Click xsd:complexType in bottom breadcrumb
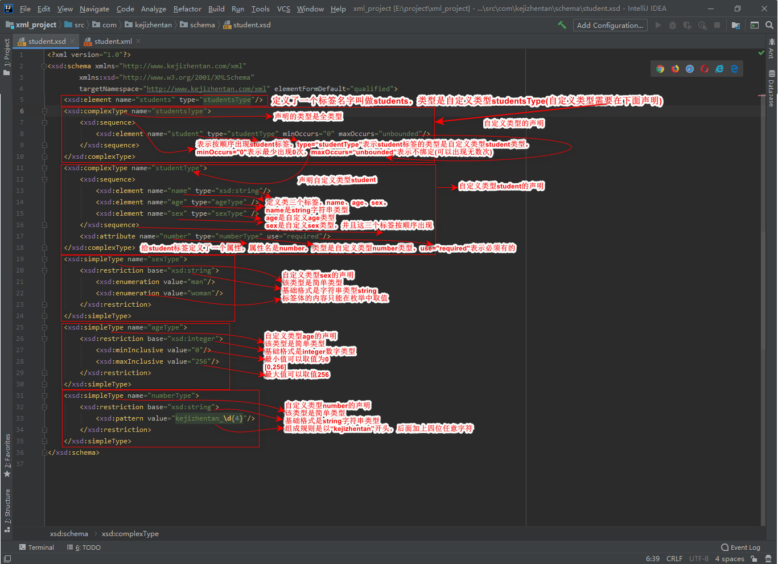 (x=130, y=534)
